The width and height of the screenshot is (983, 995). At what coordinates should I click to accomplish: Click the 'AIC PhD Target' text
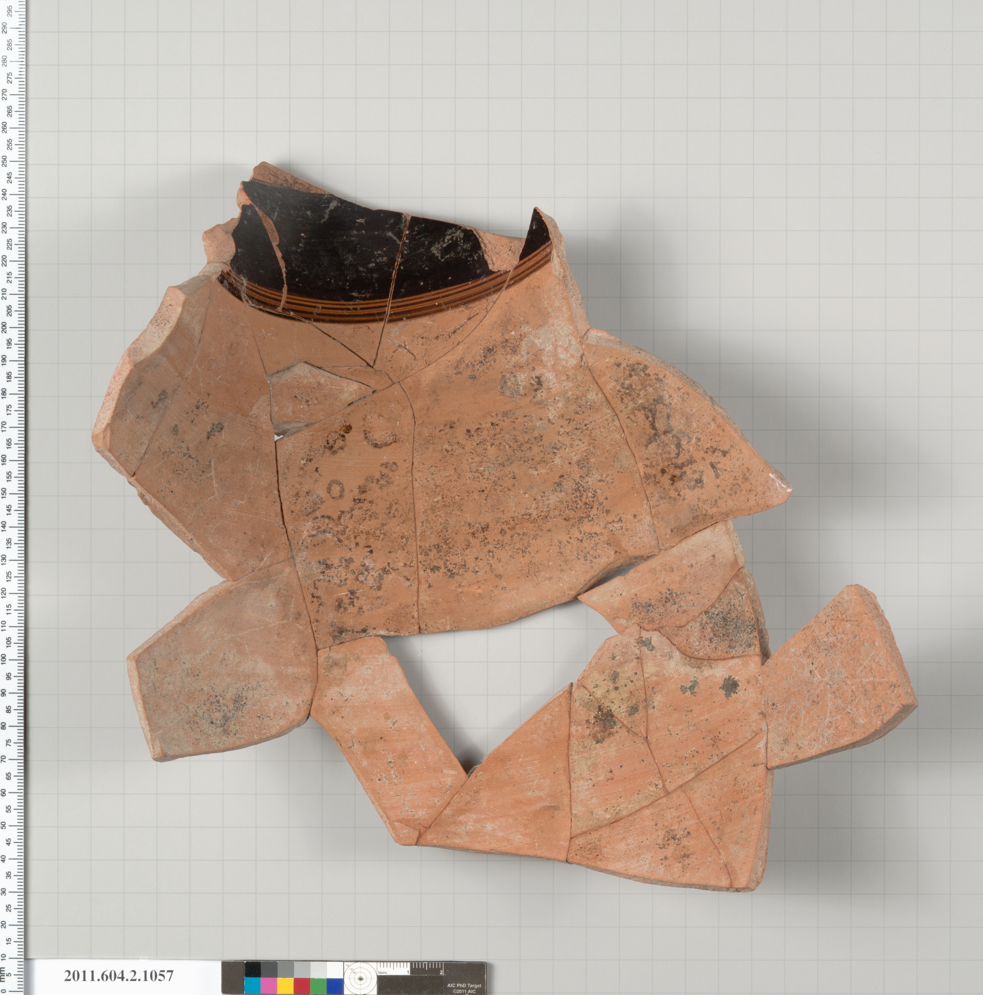point(465,986)
